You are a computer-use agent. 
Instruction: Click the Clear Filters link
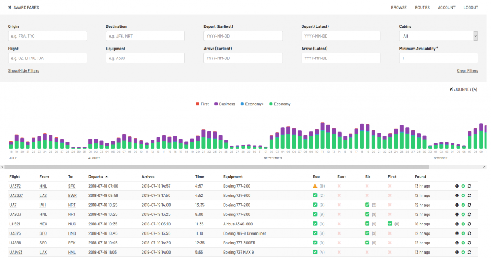[x=468, y=71]
